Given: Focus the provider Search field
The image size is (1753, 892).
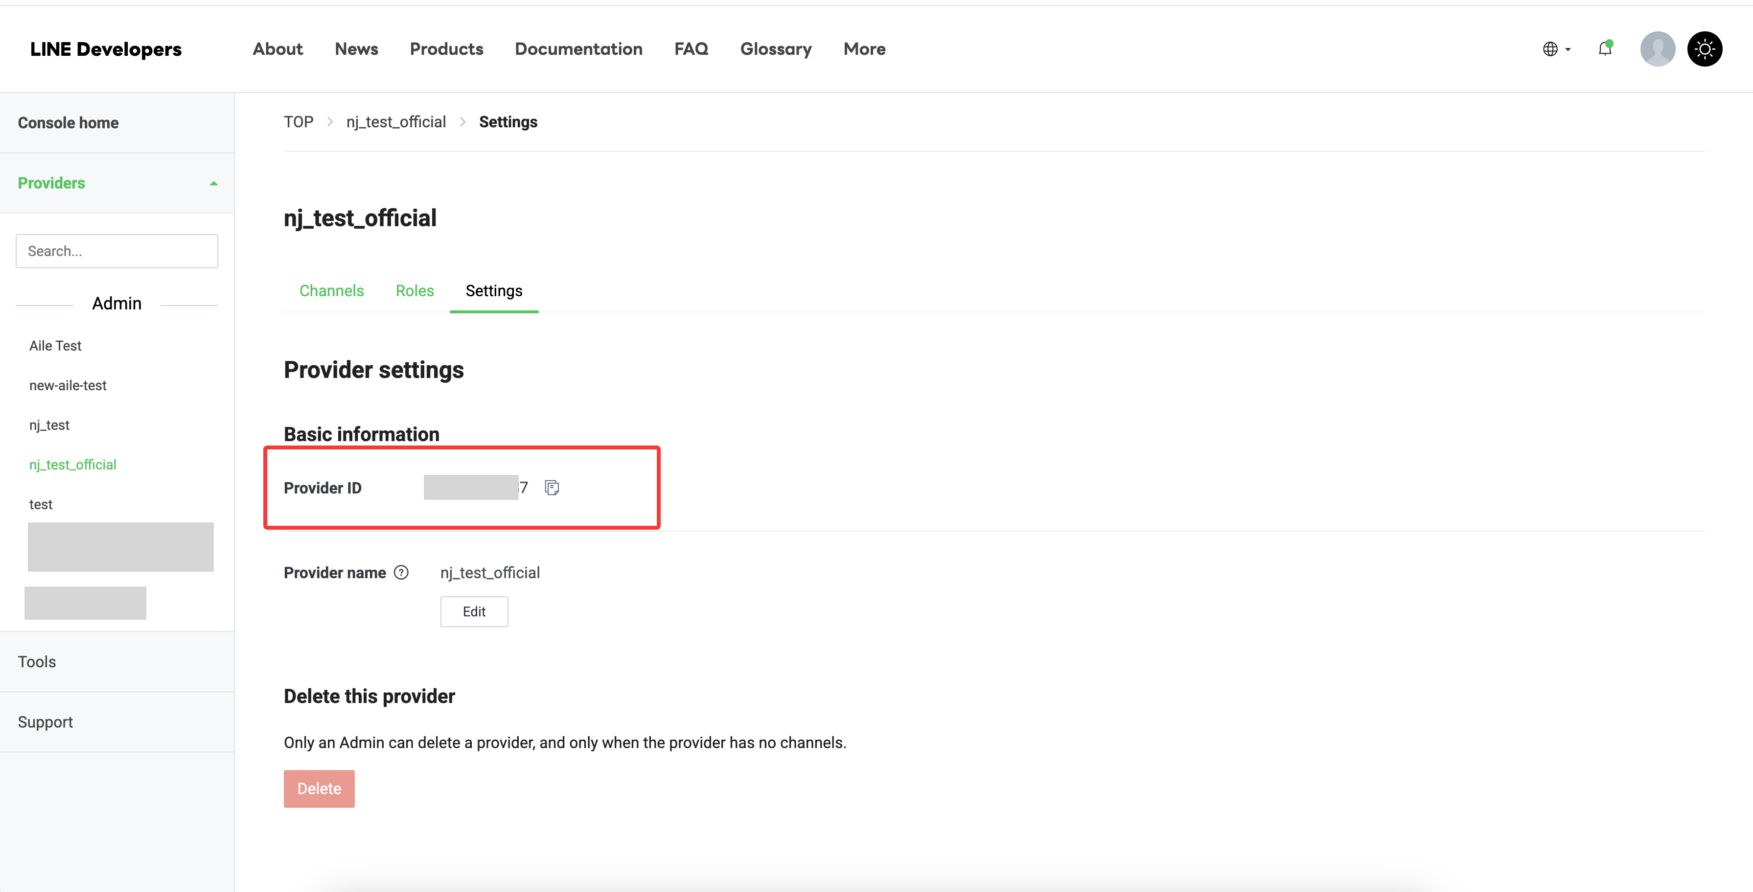Looking at the screenshot, I should click(x=117, y=251).
